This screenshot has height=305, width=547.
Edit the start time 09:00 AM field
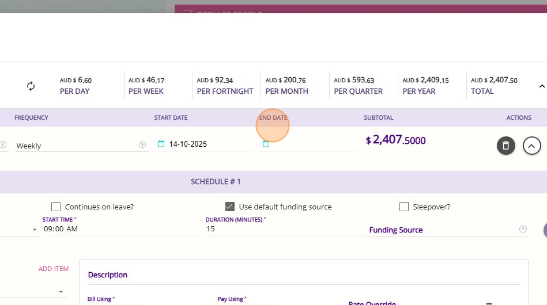coord(122,229)
